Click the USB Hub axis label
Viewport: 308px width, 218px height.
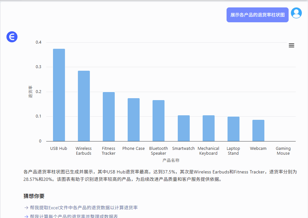[x=58, y=148]
